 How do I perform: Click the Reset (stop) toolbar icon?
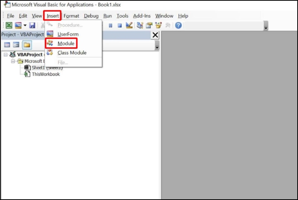[x=120, y=25]
